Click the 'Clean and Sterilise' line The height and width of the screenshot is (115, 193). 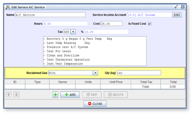point(62,55)
